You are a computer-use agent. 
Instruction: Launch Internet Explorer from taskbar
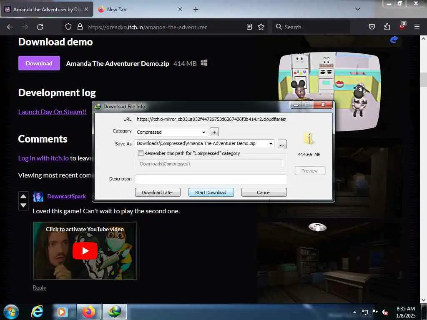(x=37, y=312)
